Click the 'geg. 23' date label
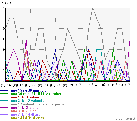 (43, 85)
